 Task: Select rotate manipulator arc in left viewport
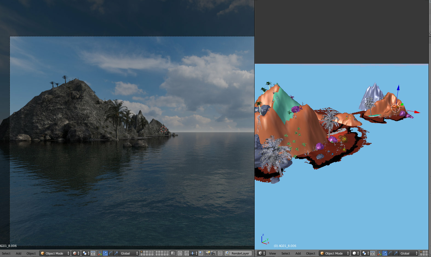coord(111,253)
